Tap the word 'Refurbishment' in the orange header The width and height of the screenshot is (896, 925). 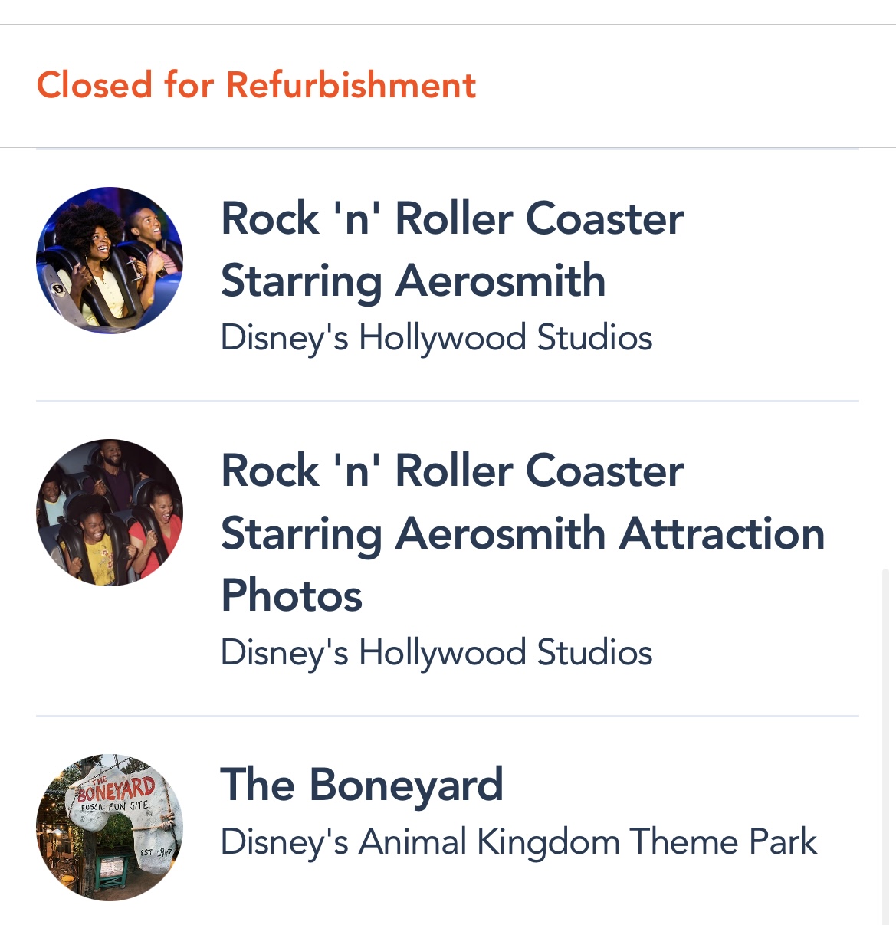351,84
